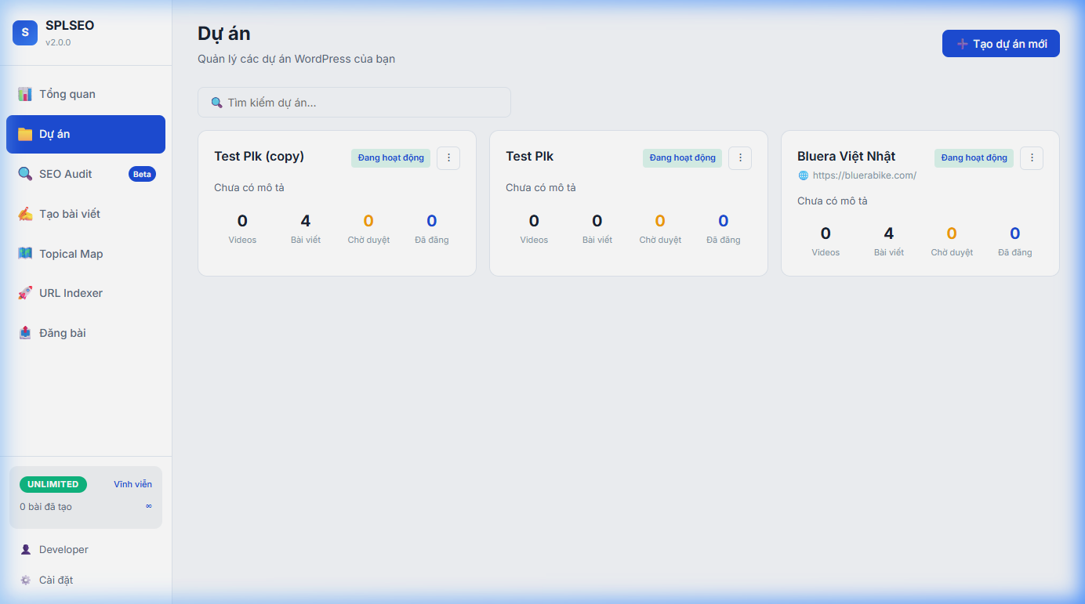This screenshot has height=604, width=1085.
Task: Click Đang hoạt động status on Test Plk card
Action: coord(682,157)
